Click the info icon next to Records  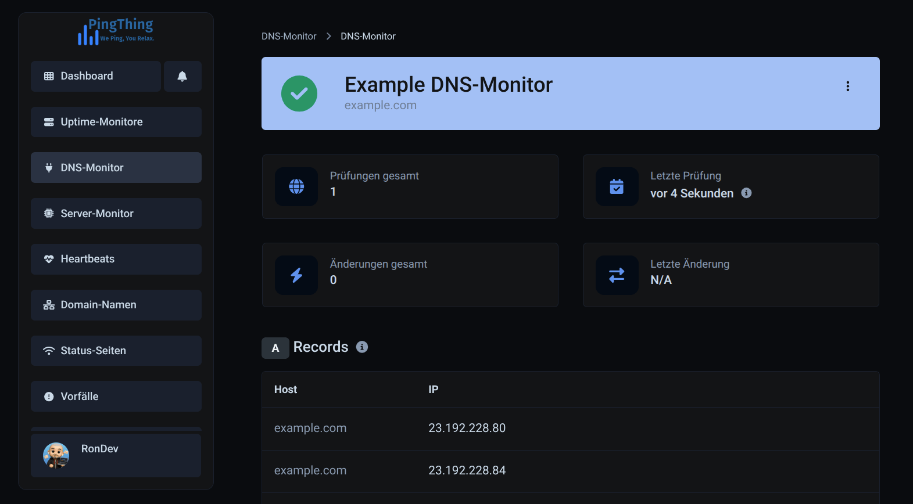pos(362,347)
